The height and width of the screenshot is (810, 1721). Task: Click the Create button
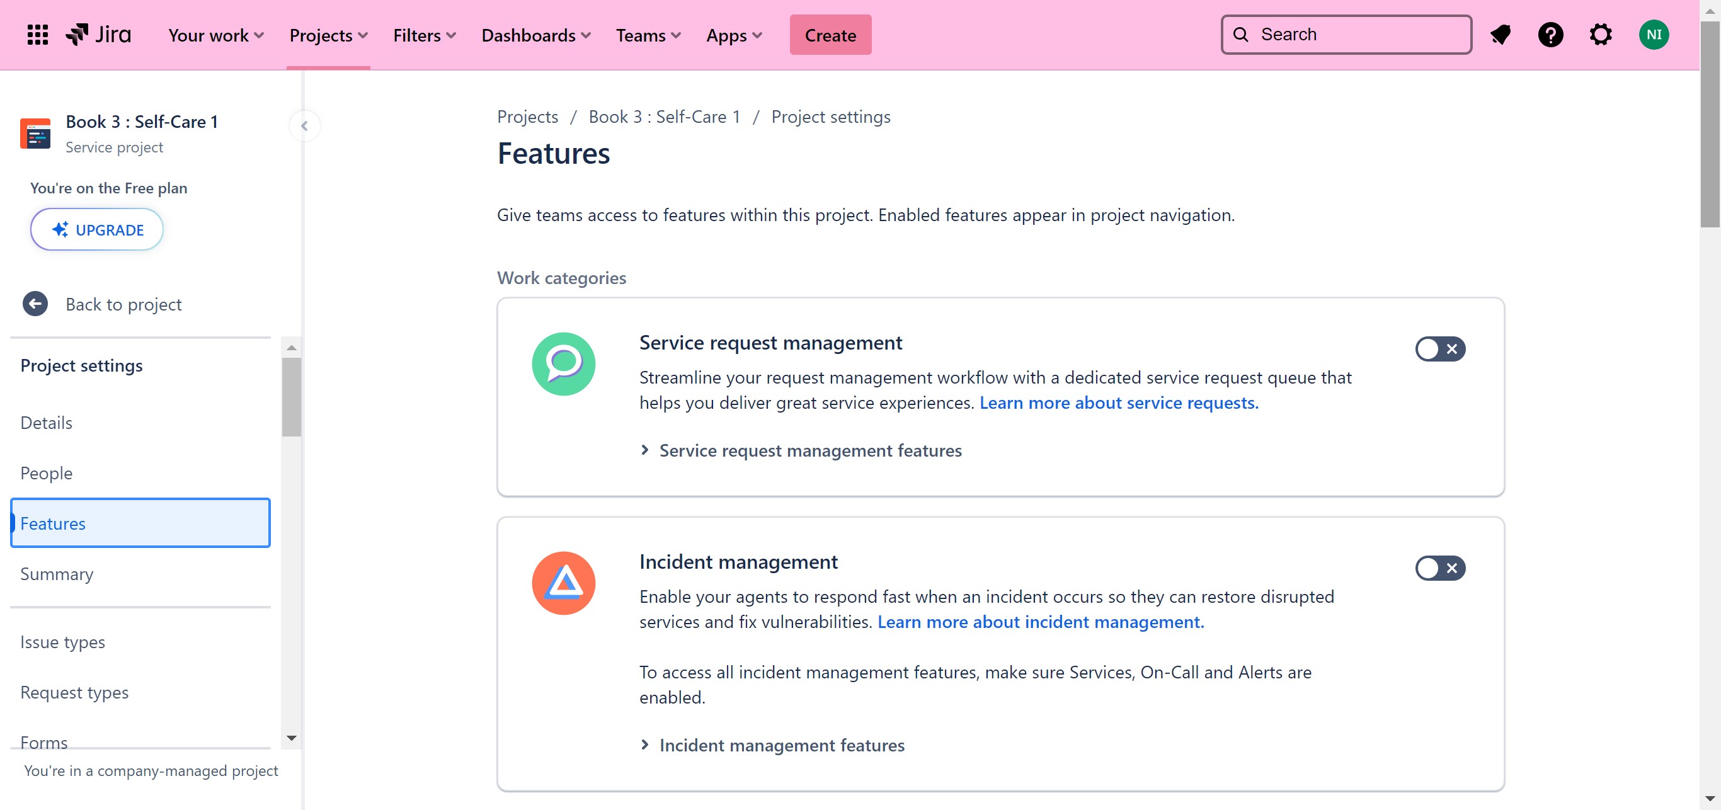tap(830, 35)
